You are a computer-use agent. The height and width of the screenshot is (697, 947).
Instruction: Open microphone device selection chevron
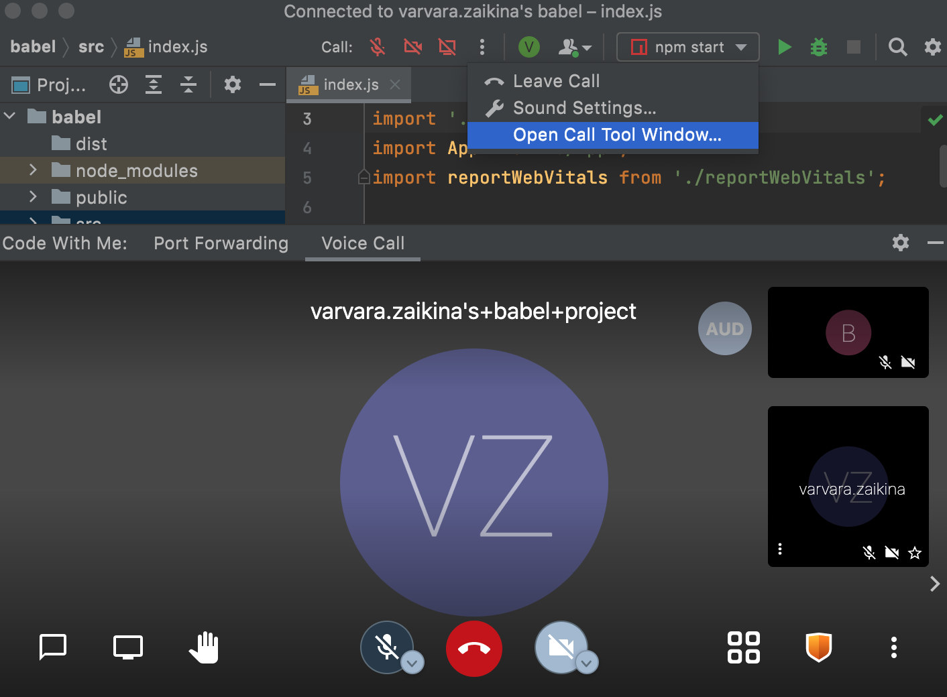click(x=412, y=663)
